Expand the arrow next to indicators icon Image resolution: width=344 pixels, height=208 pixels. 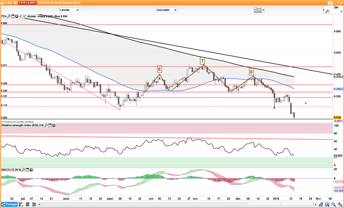[263, 10]
